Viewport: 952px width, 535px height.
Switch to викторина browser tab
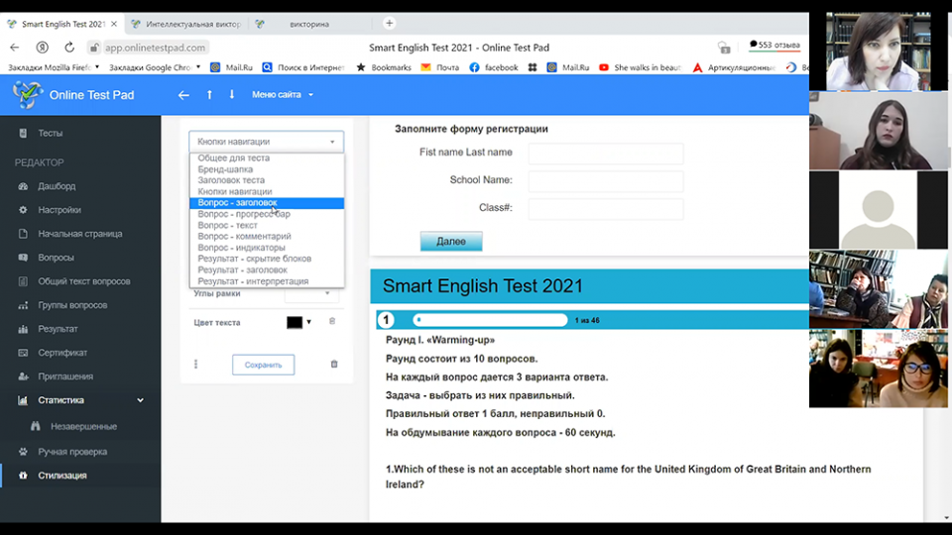pos(310,24)
